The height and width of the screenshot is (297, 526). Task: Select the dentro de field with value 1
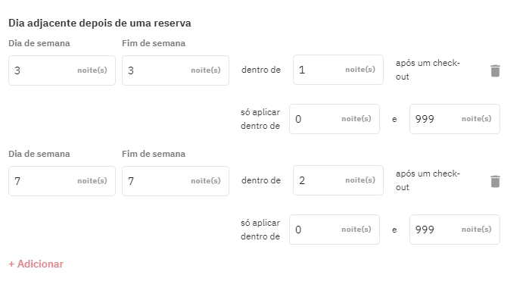[x=338, y=70]
